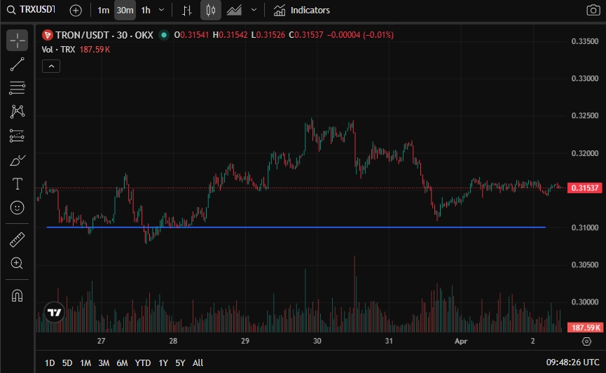Click the current price label 0.31537

pos(585,188)
